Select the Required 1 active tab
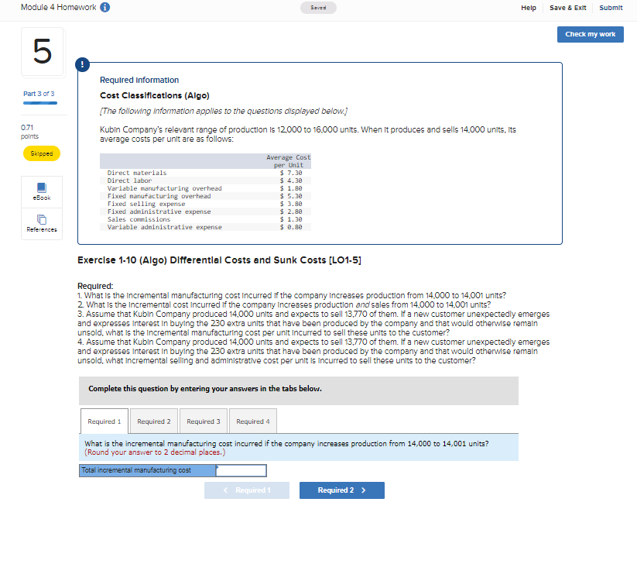Image resolution: width=637 pixels, height=588 pixels. point(104,421)
